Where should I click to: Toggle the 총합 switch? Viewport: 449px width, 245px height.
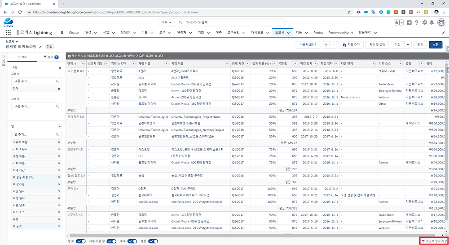click(153, 241)
